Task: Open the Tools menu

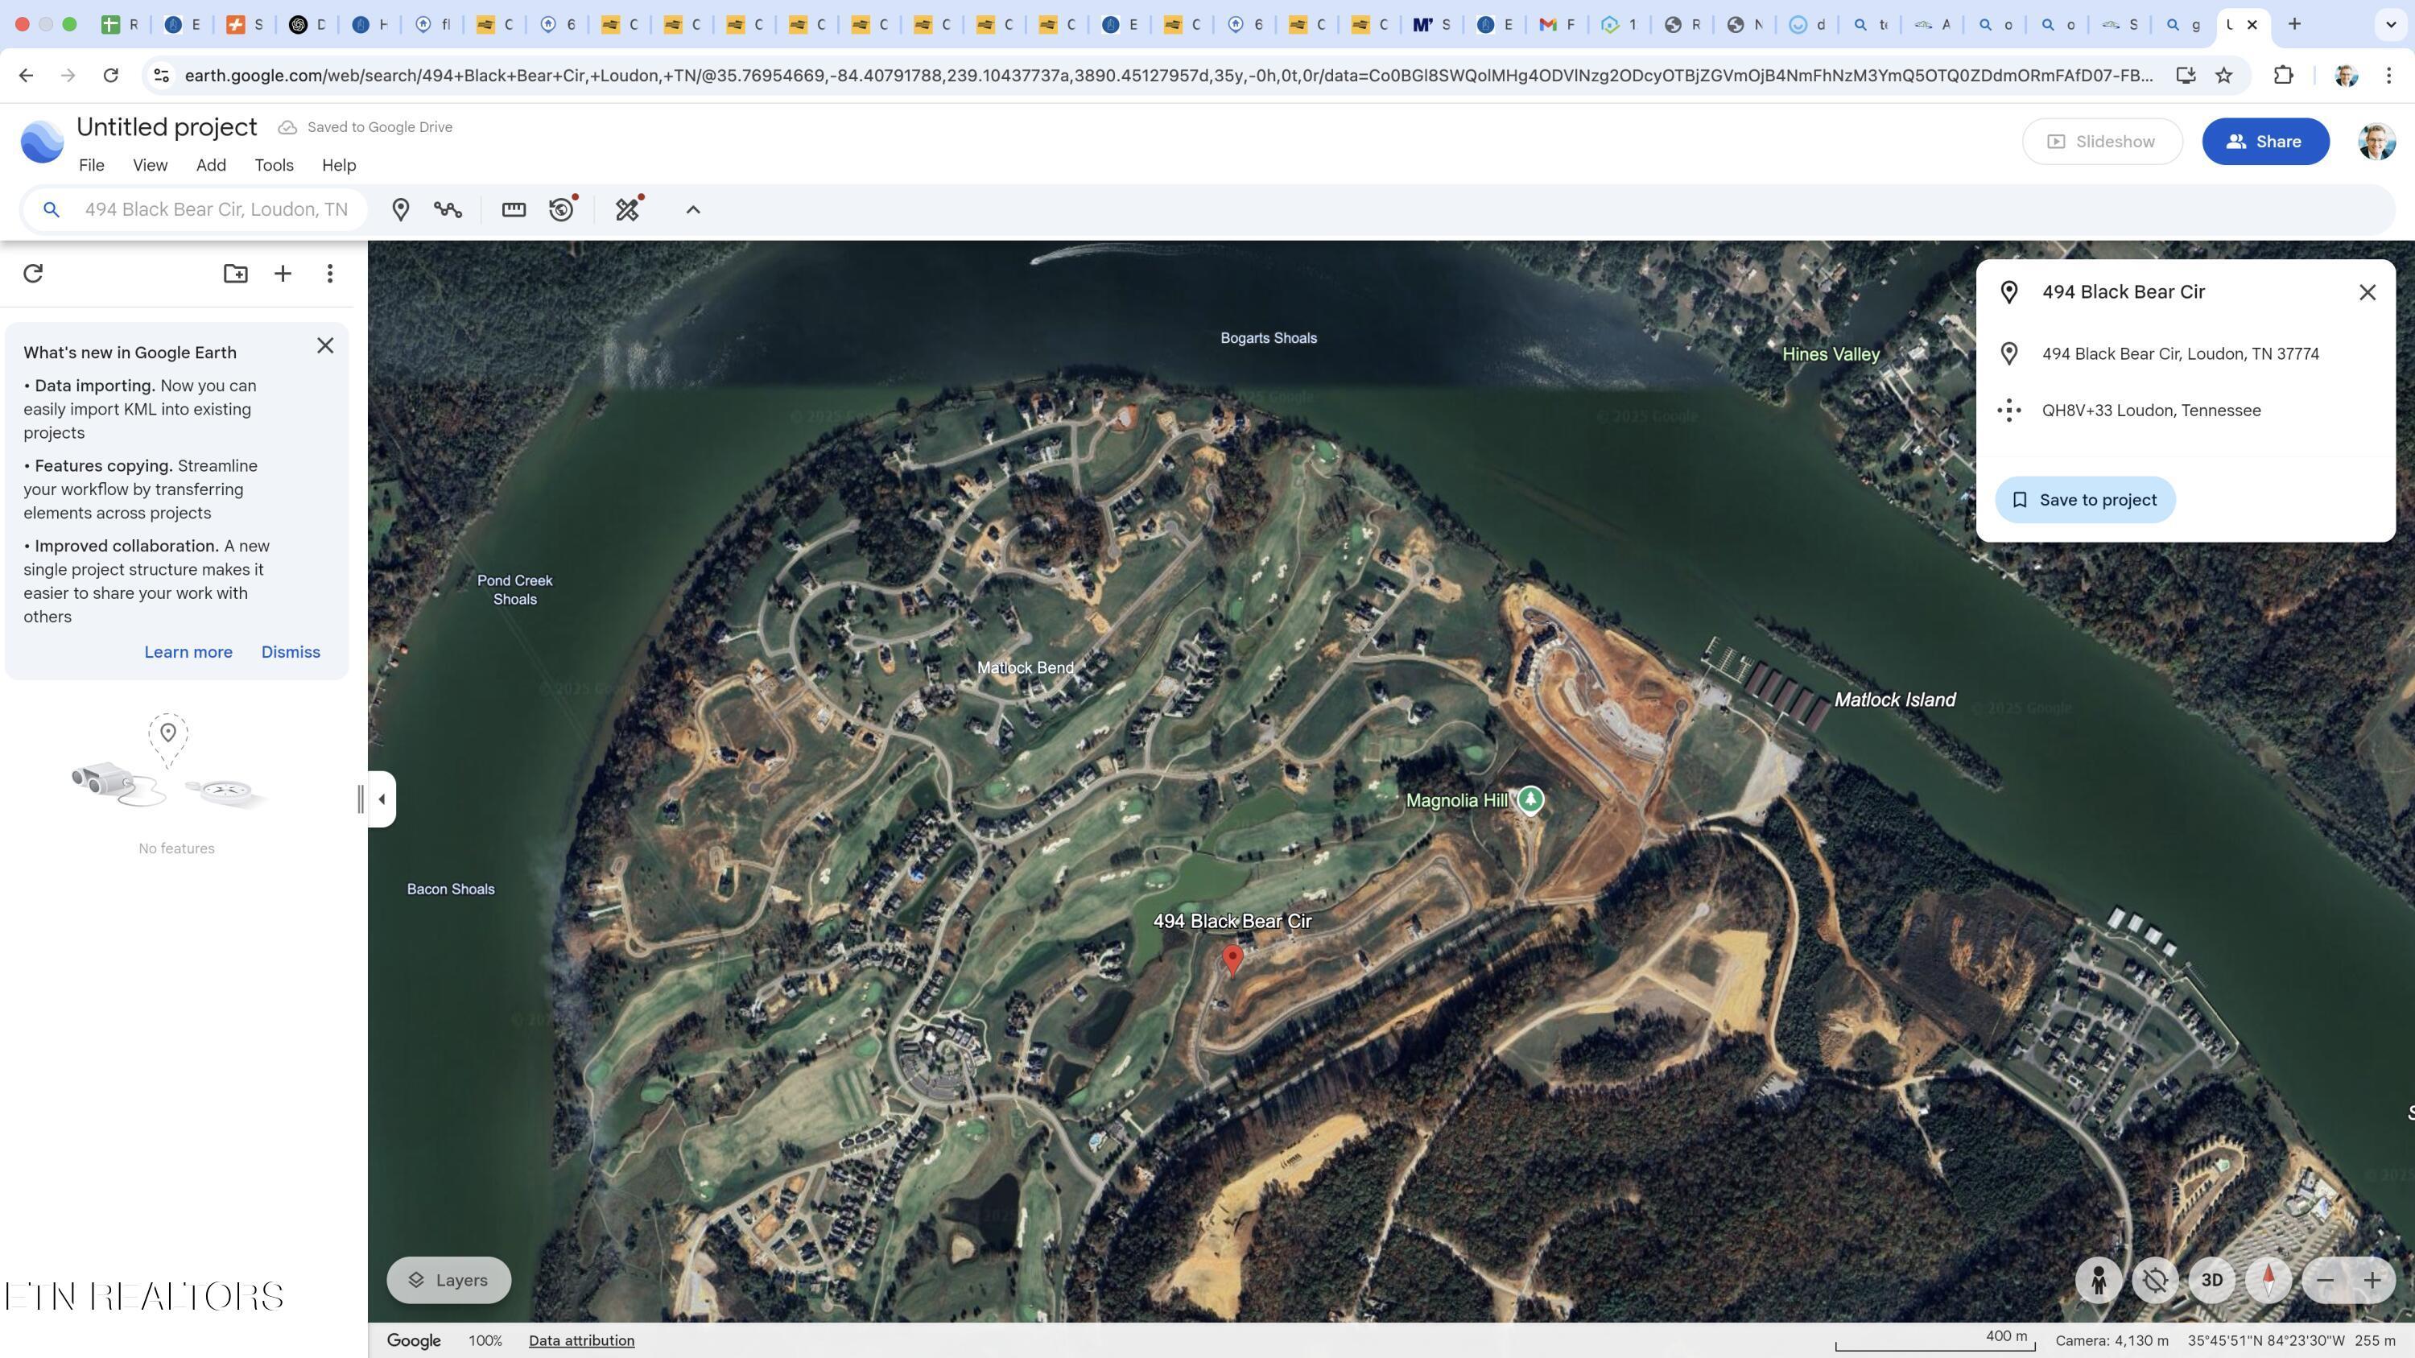Action: tap(274, 165)
